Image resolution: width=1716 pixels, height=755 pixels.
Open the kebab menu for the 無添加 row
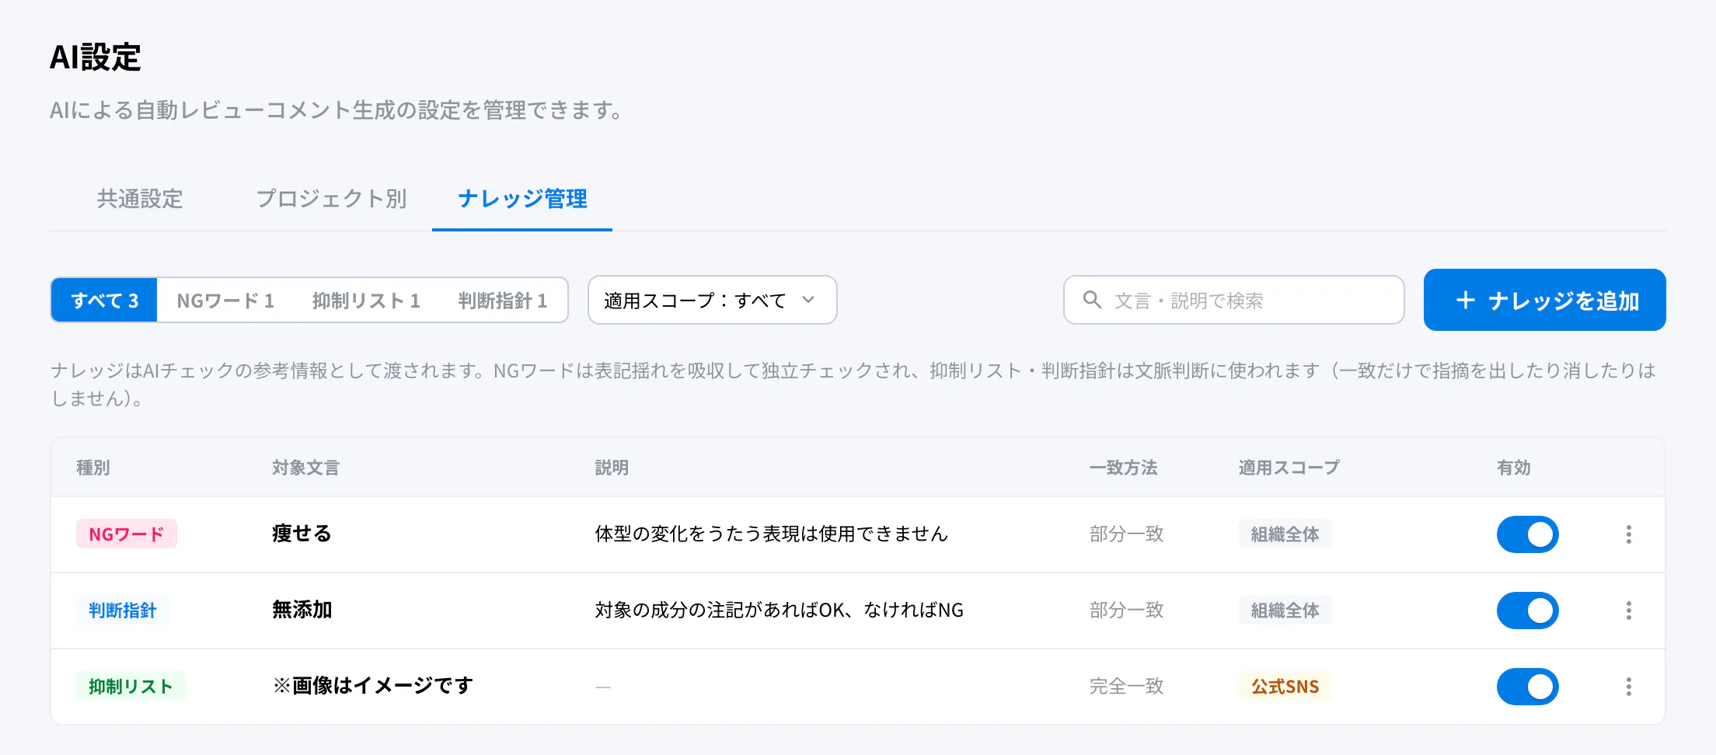point(1628,611)
